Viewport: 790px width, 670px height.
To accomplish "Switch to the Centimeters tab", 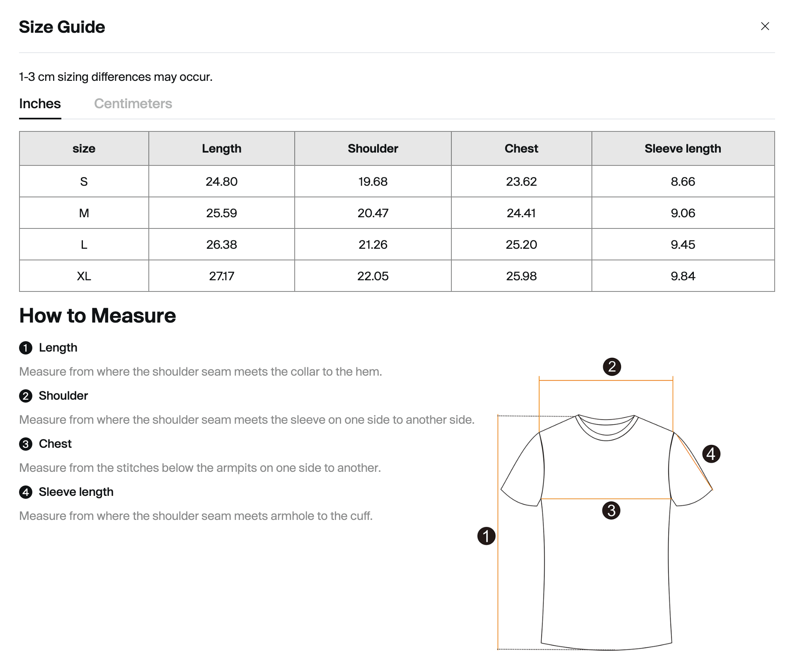I will point(133,104).
